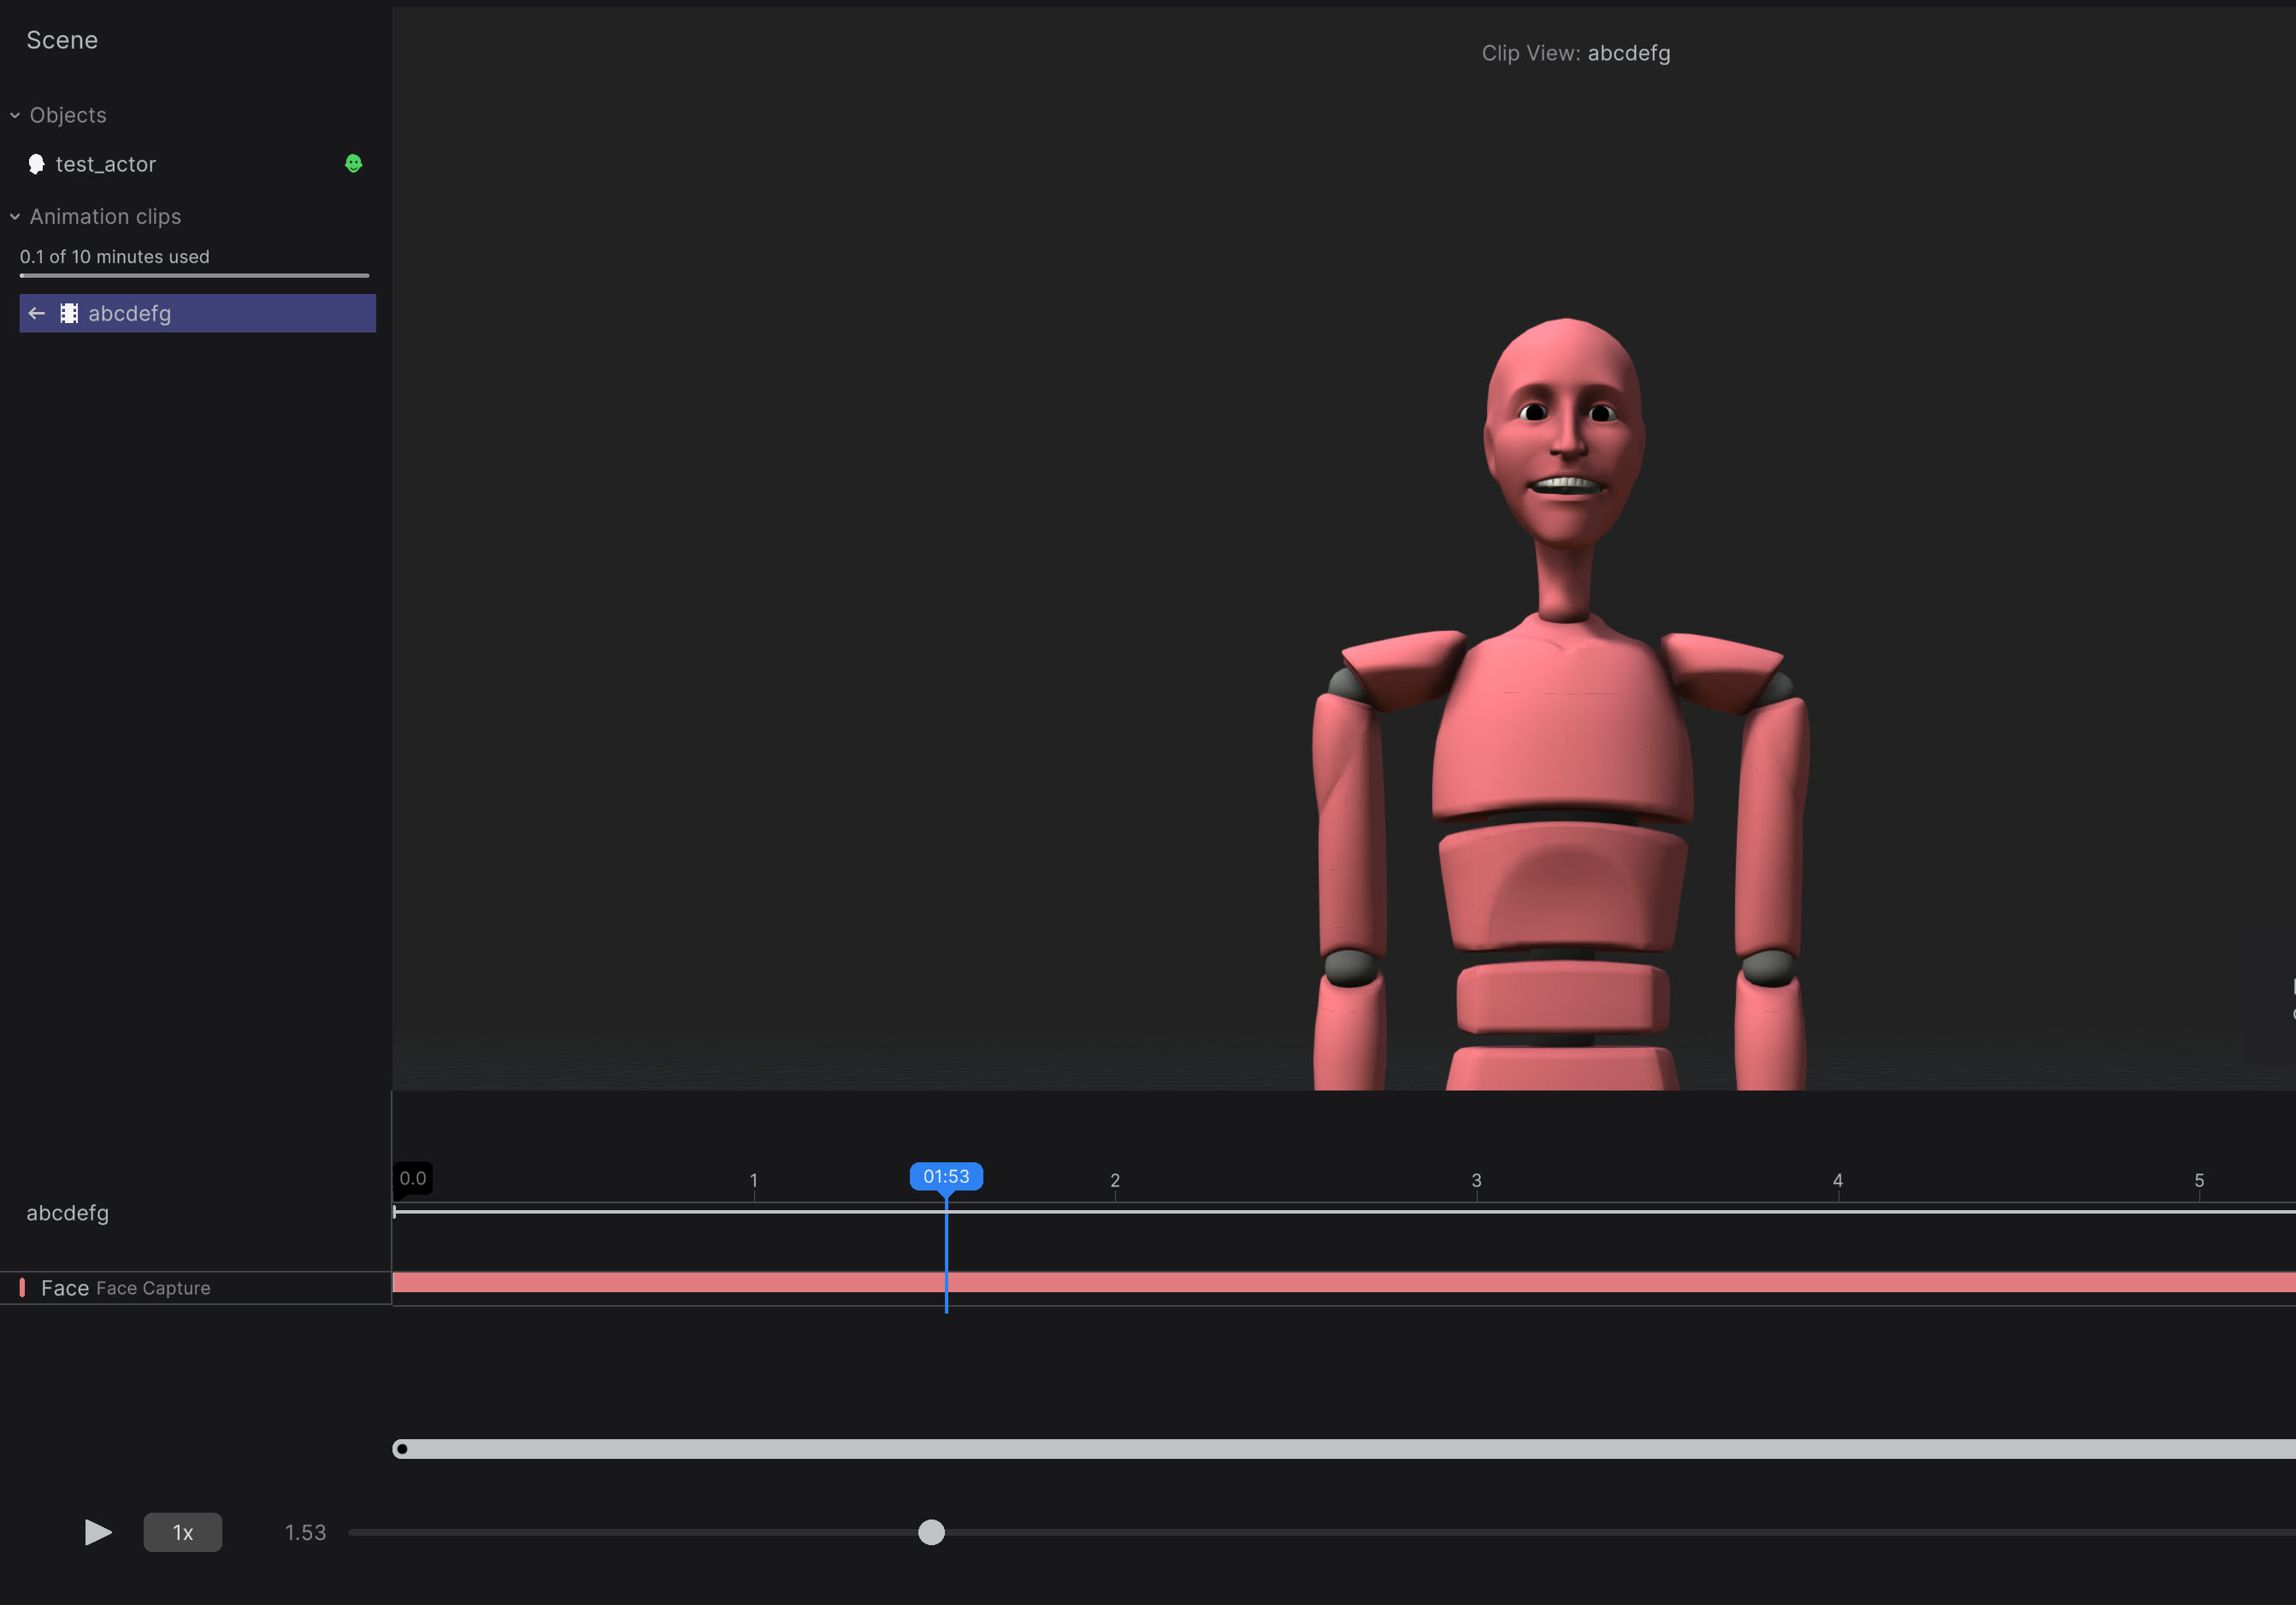Screen dimensions: 2296x1605
Task: Click the test_actor head icon
Action: [37, 164]
